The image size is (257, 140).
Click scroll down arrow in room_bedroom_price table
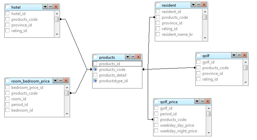[67, 114]
